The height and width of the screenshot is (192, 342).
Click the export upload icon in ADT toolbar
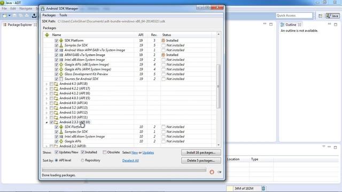pos(34,15)
